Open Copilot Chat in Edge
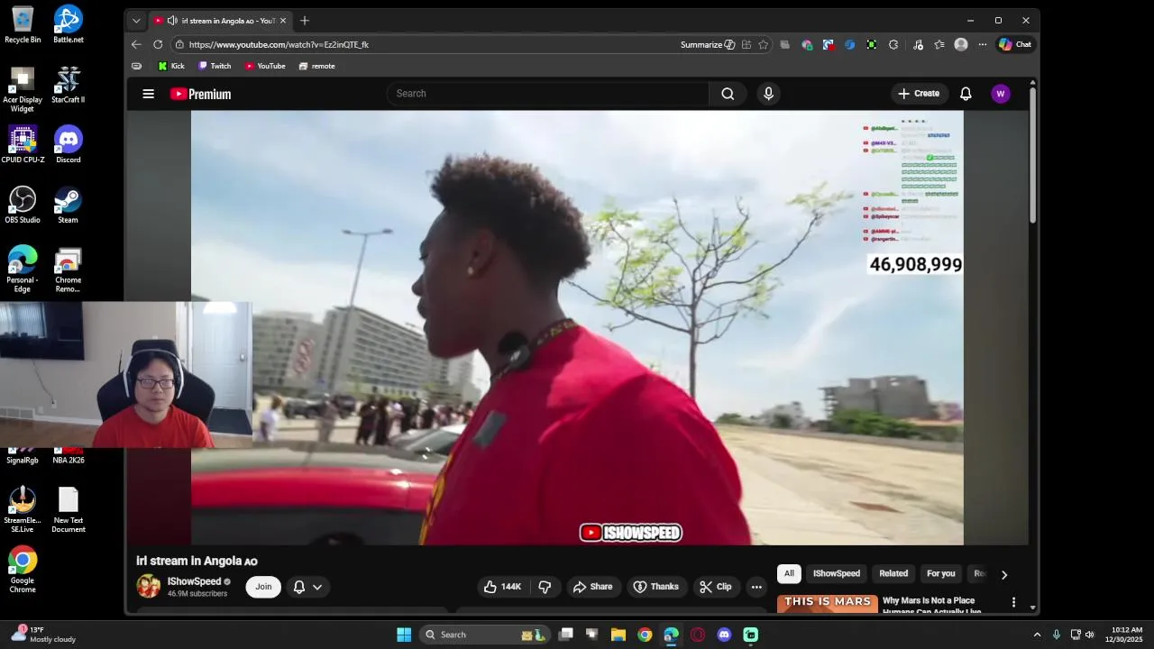The image size is (1154, 649). [1015, 44]
